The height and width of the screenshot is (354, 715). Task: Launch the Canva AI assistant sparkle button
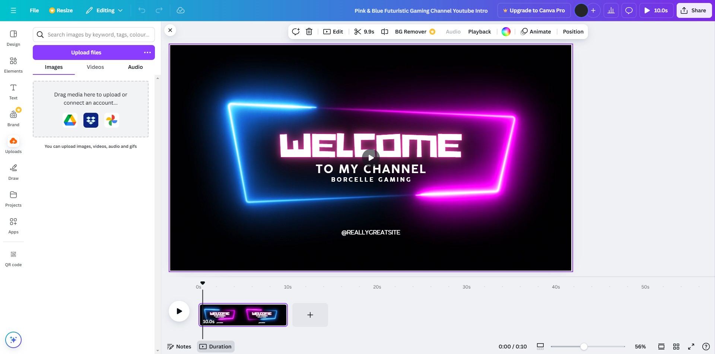pyautogui.click(x=13, y=340)
